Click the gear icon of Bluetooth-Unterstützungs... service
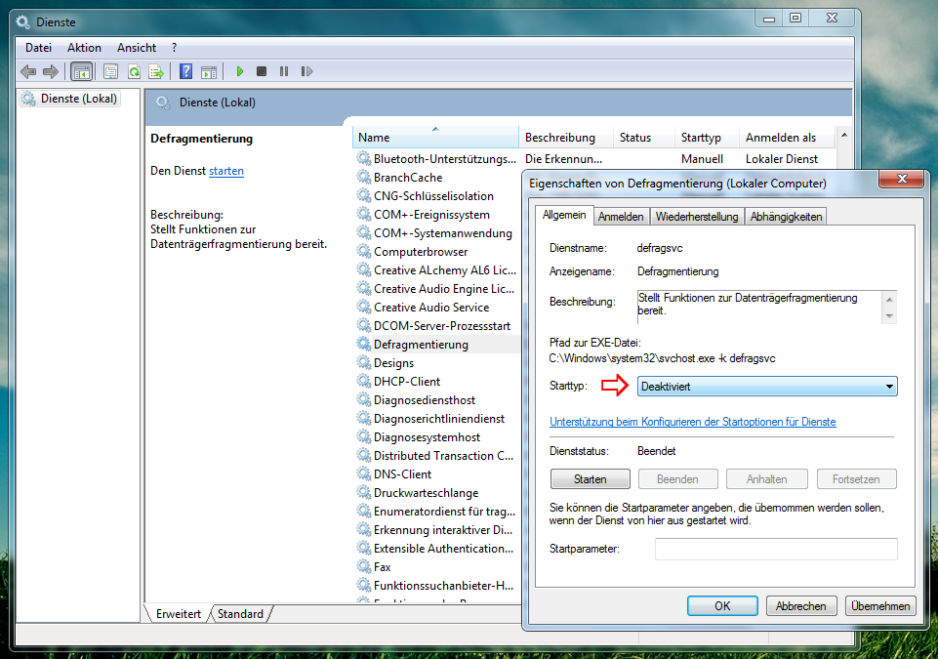This screenshot has width=938, height=659. pyautogui.click(x=364, y=158)
